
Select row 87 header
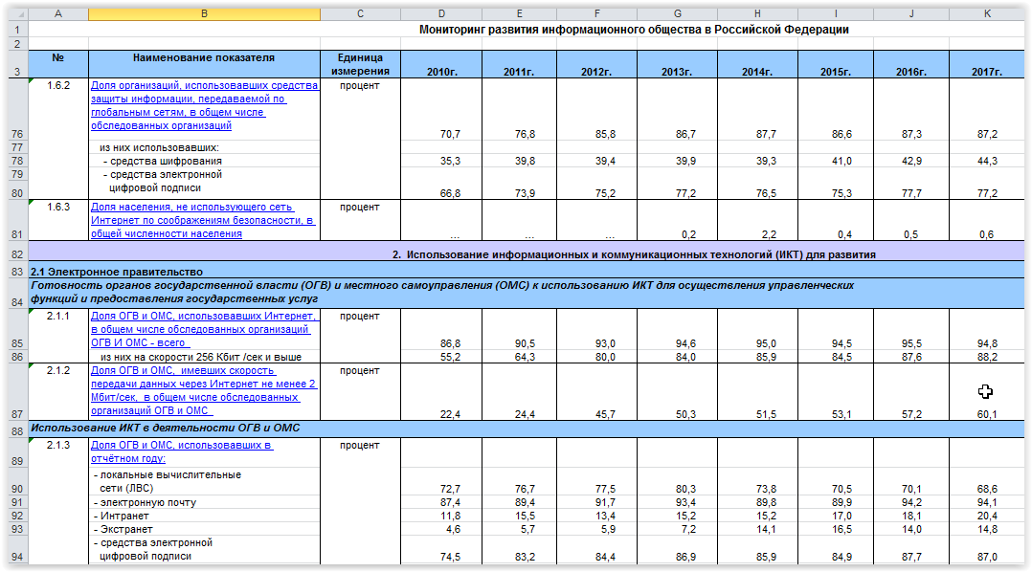[13, 413]
